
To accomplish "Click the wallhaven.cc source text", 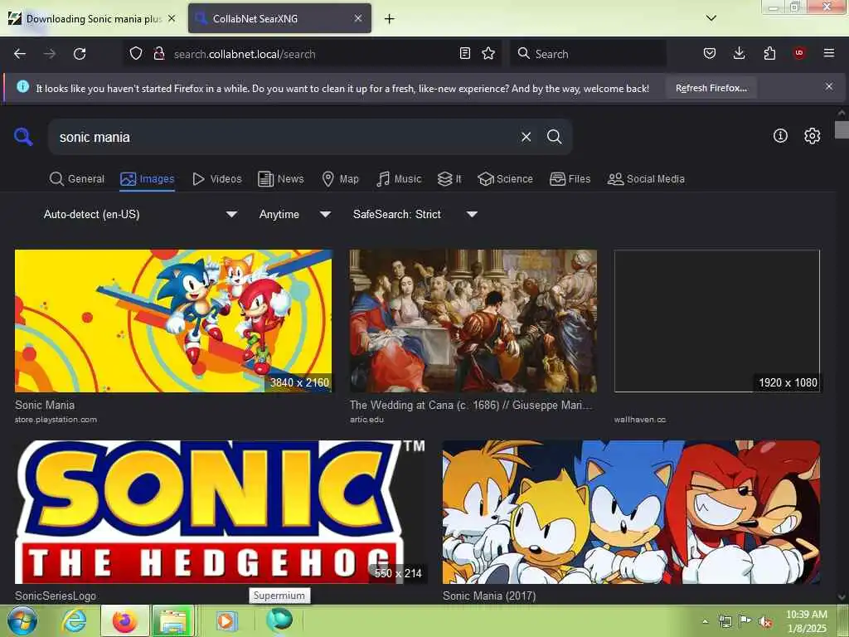I will pyautogui.click(x=640, y=420).
